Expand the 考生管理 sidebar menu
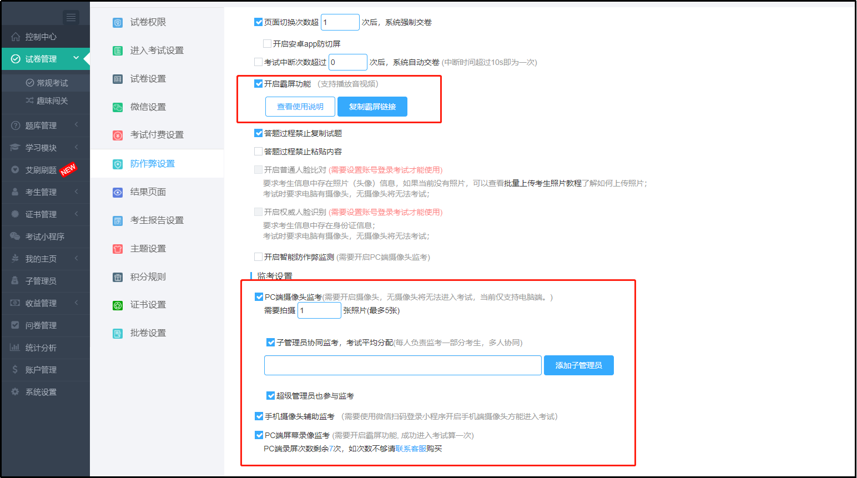The width and height of the screenshot is (857, 478). pyautogui.click(x=76, y=191)
